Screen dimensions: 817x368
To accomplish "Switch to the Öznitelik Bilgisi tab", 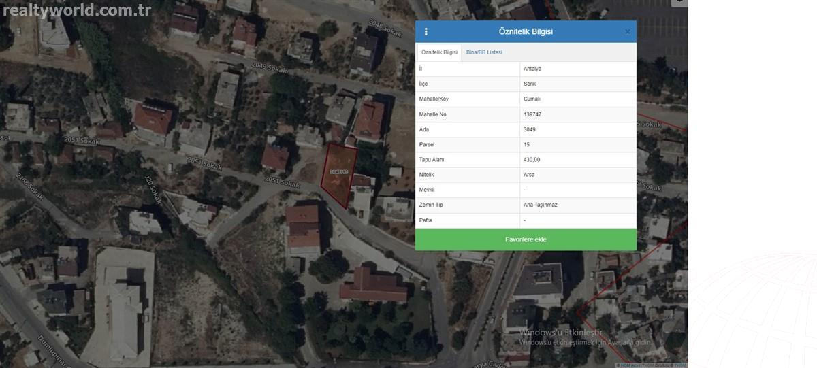I will [439, 52].
